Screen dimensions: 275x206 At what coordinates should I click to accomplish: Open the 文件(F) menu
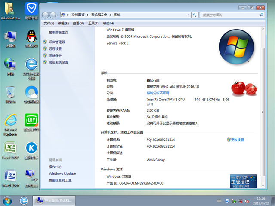pos(49,23)
